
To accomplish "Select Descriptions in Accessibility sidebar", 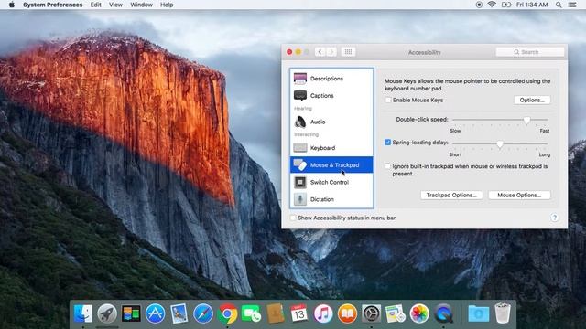I will (x=331, y=79).
